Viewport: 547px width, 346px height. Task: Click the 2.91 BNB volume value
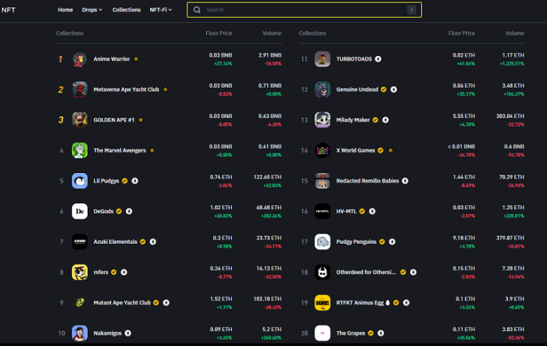tap(269, 55)
